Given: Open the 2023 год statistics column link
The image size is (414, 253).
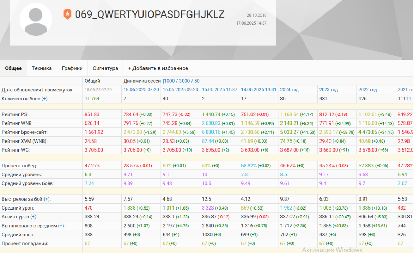Looking at the screenshot, I should (328, 90).
